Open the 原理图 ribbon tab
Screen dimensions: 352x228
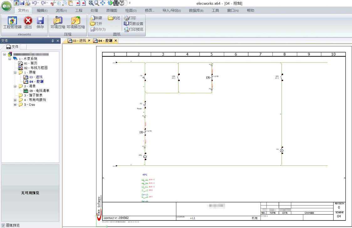(x=111, y=10)
